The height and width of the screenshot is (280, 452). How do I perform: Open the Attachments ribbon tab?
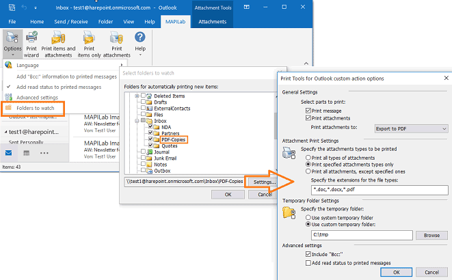tap(213, 22)
